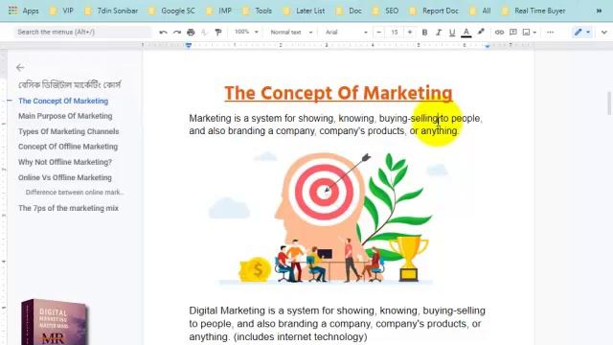613x345 pixels.
Task: Open the 7din Sonibar bookmarks folder
Action: click(x=111, y=11)
